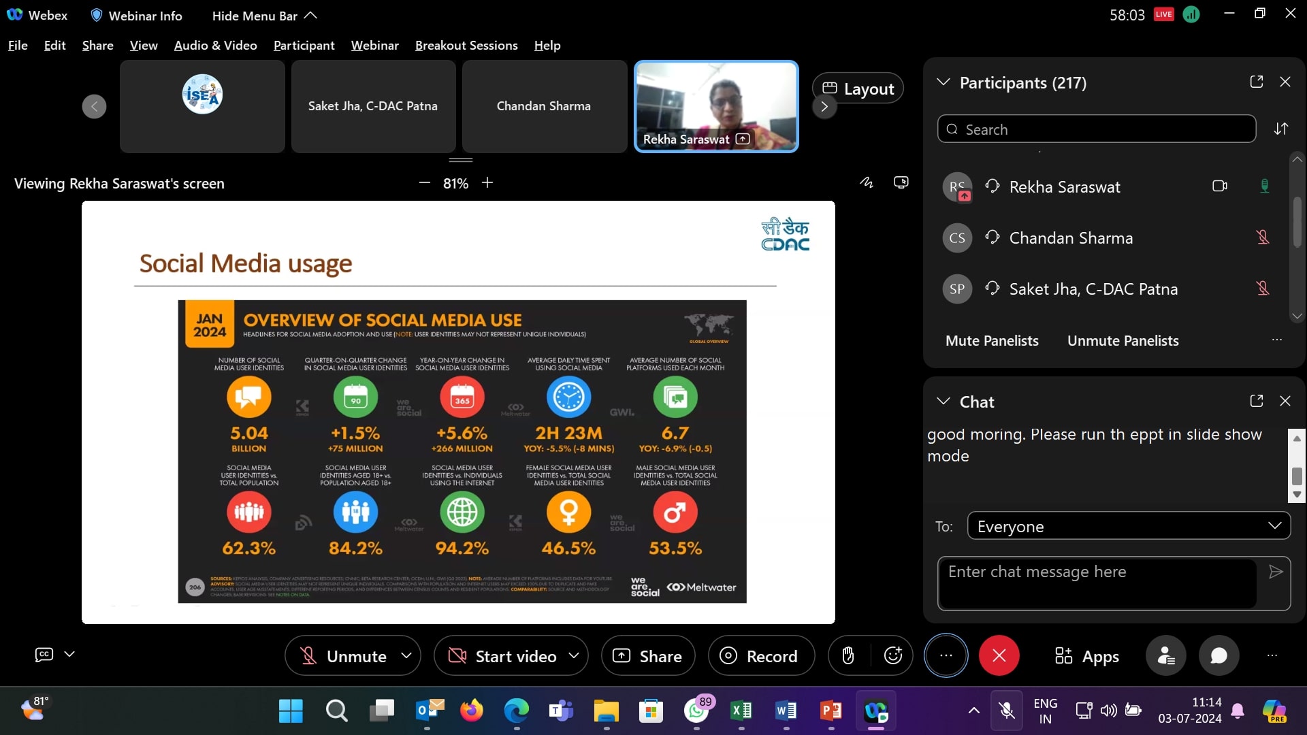
Task: Open the Audio & Video menu
Action: click(215, 46)
